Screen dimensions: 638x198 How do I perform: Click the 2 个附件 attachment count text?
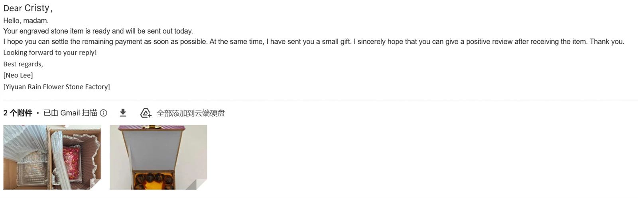[x=18, y=113]
